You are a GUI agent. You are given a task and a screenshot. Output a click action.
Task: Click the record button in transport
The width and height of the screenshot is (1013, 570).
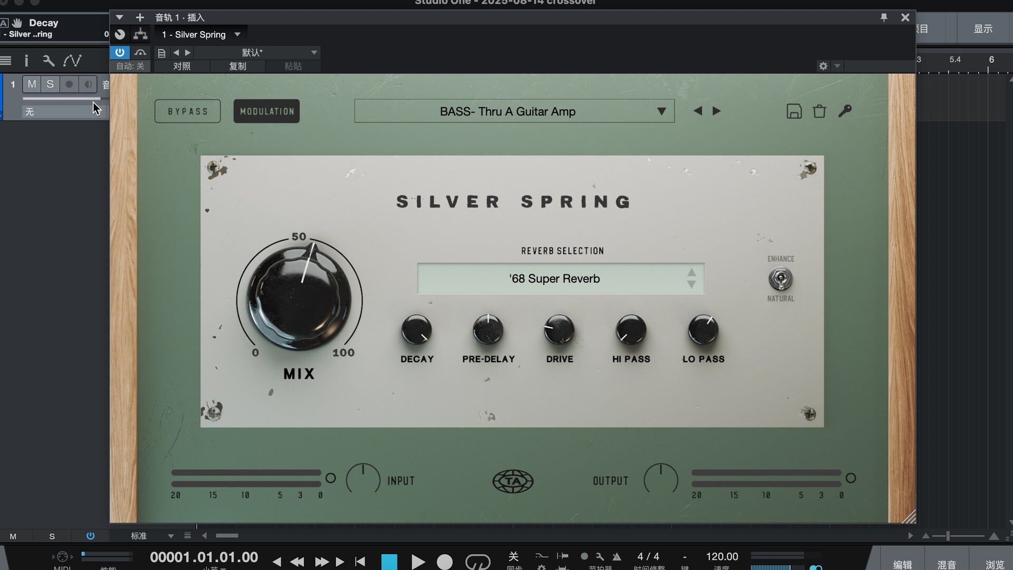click(445, 562)
